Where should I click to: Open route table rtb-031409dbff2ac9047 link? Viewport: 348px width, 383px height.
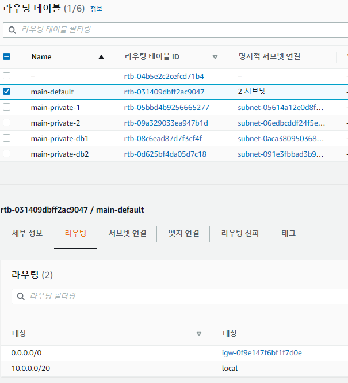[164, 92]
